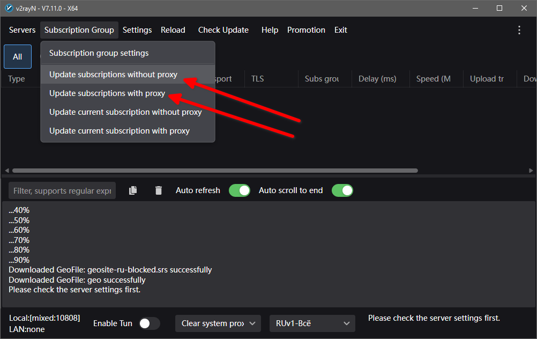The height and width of the screenshot is (339, 537).
Task: Click Exit in the menu bar
Action: coord(341,30)
